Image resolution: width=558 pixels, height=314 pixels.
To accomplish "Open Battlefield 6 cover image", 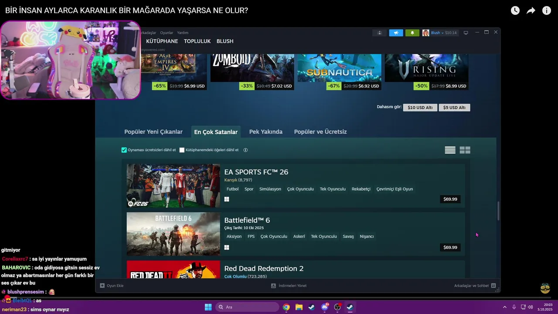I will tap(174, 234).
